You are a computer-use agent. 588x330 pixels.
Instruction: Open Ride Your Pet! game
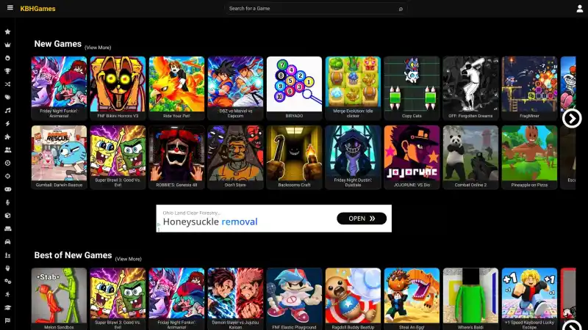point(176,88)
